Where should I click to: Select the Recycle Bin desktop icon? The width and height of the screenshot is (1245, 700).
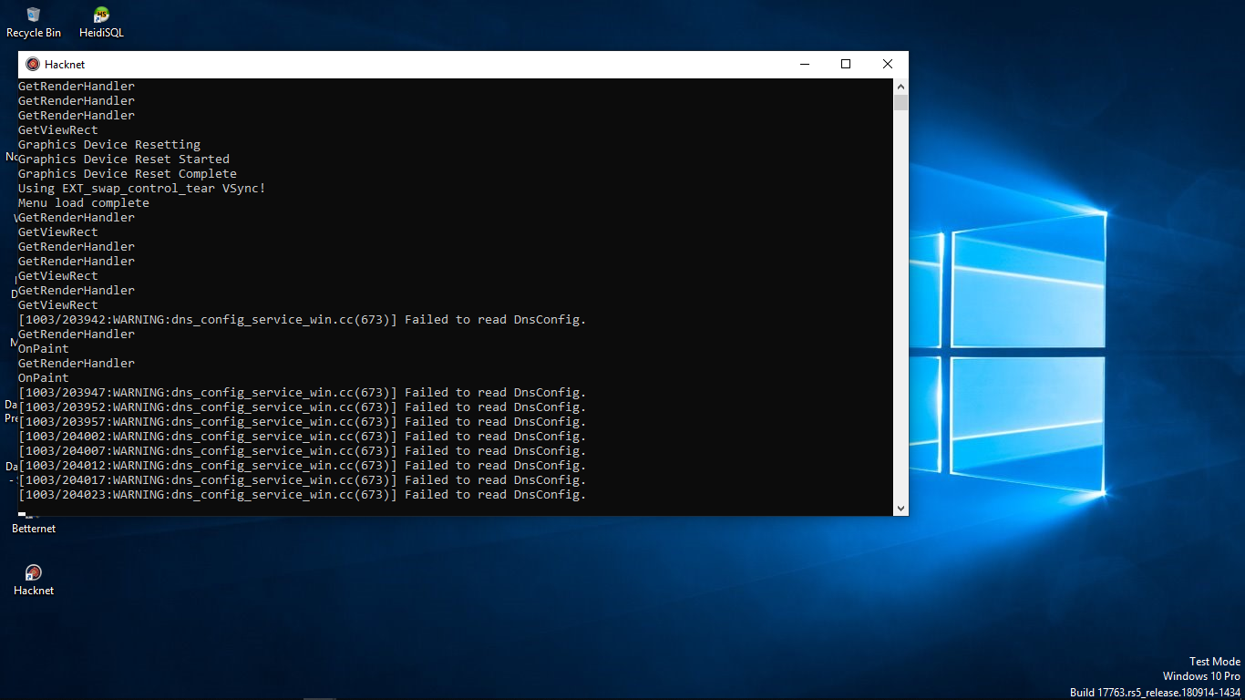(34, 22)
